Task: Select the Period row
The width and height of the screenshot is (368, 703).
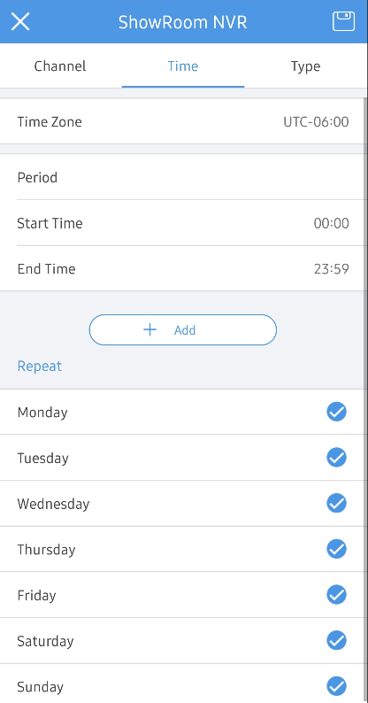Action: (181, 177)
